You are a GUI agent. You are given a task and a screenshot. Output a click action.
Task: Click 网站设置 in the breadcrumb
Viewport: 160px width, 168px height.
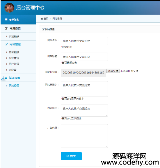coord(57,19)
